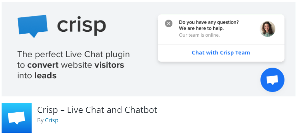Click the bold word visitors

point(109,65)
